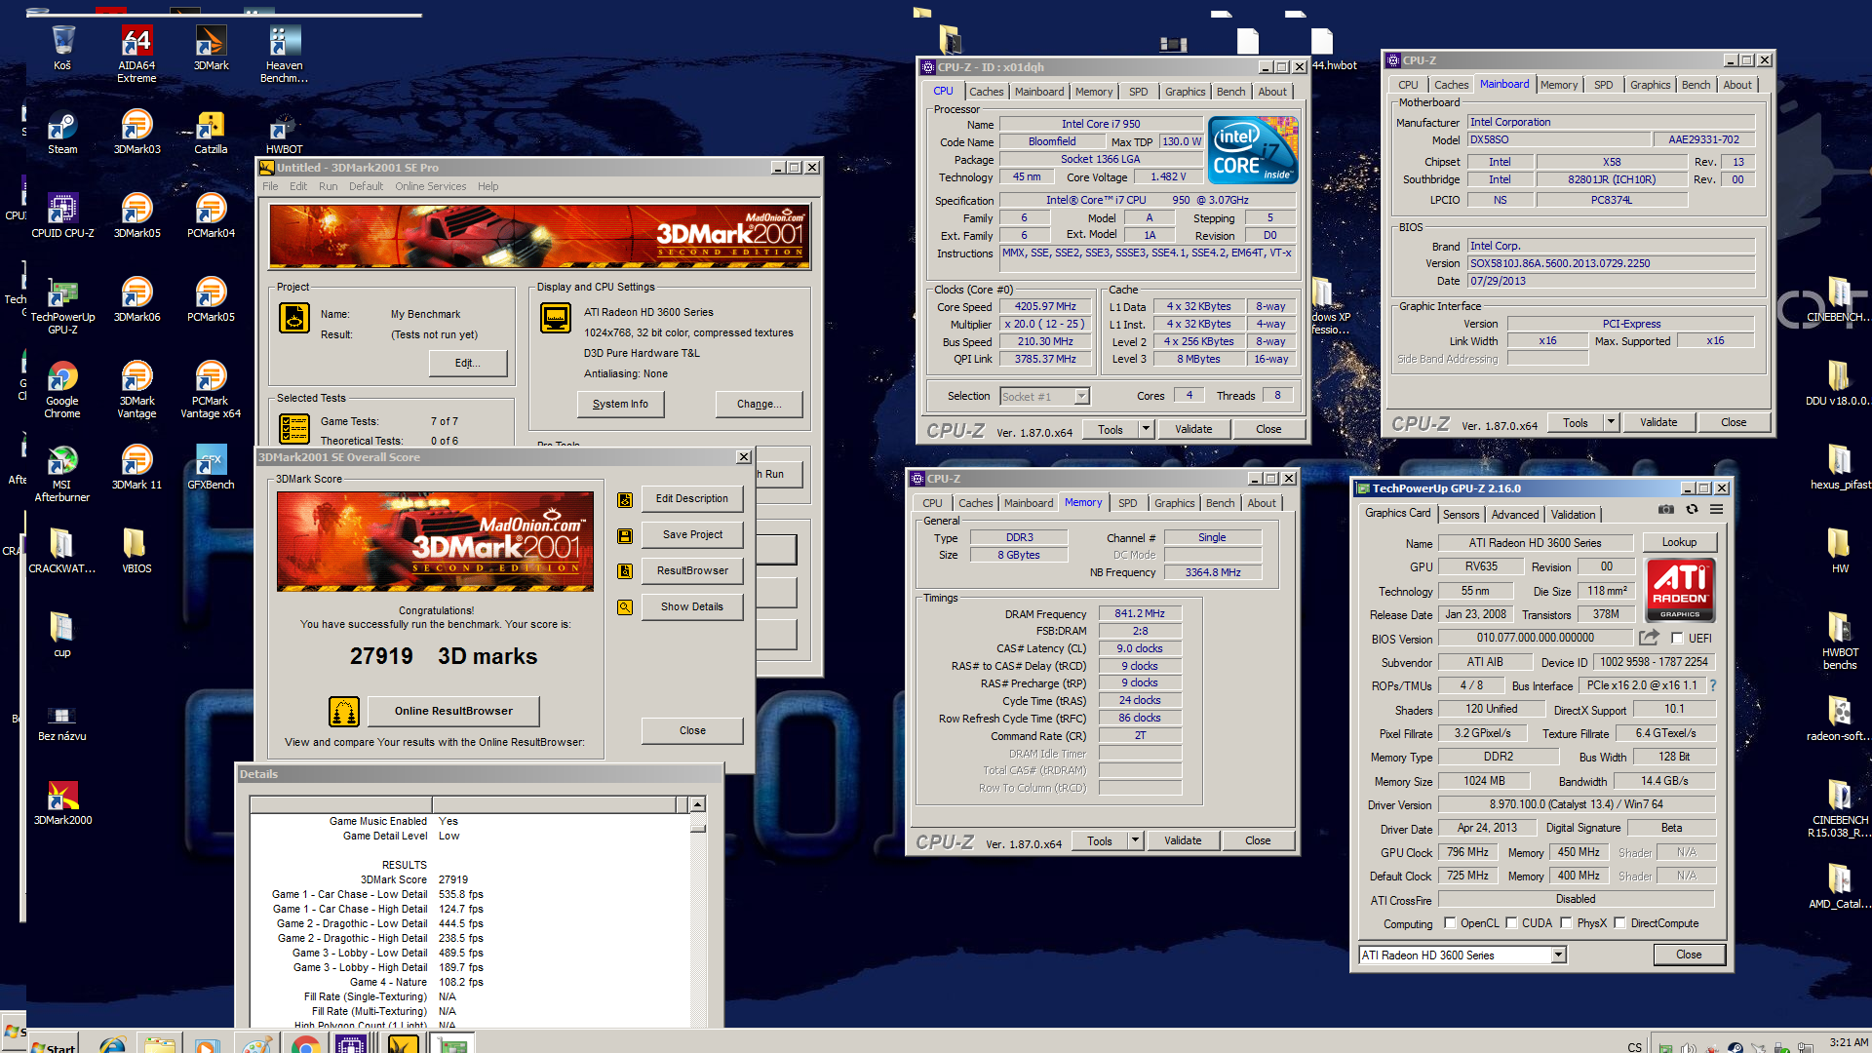The width and height of the screenshot is (1872, 1053).
Task: Open SPD tab in CPU-Z Memory window
Action: tap(1127, 503)
